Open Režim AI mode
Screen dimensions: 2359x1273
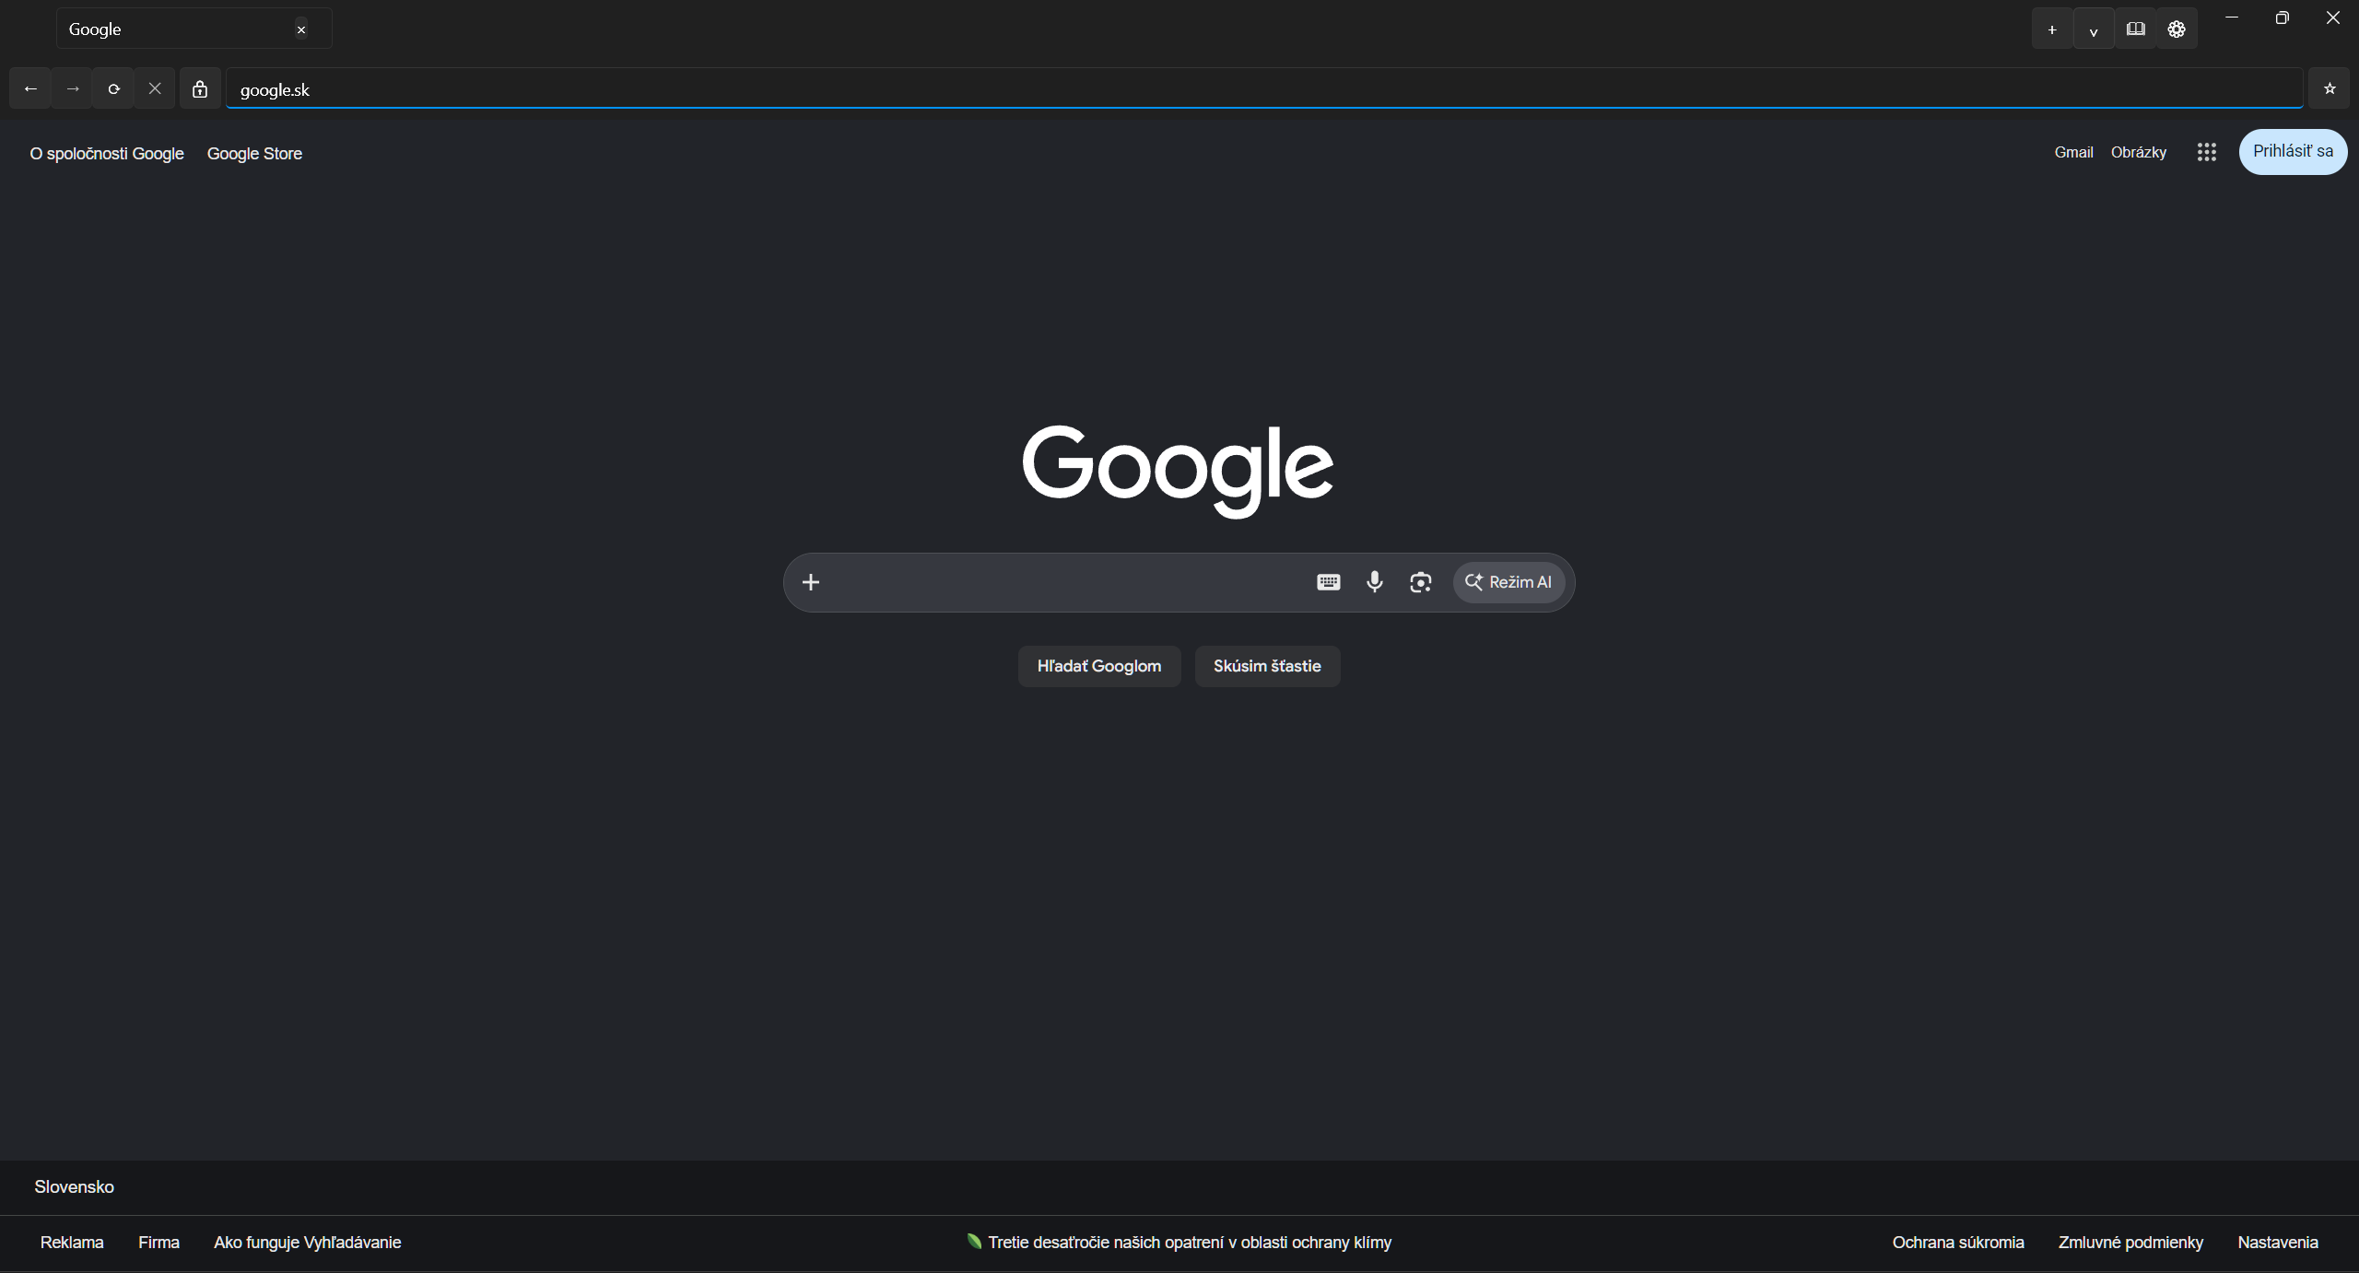click(x=1508, y=582)
